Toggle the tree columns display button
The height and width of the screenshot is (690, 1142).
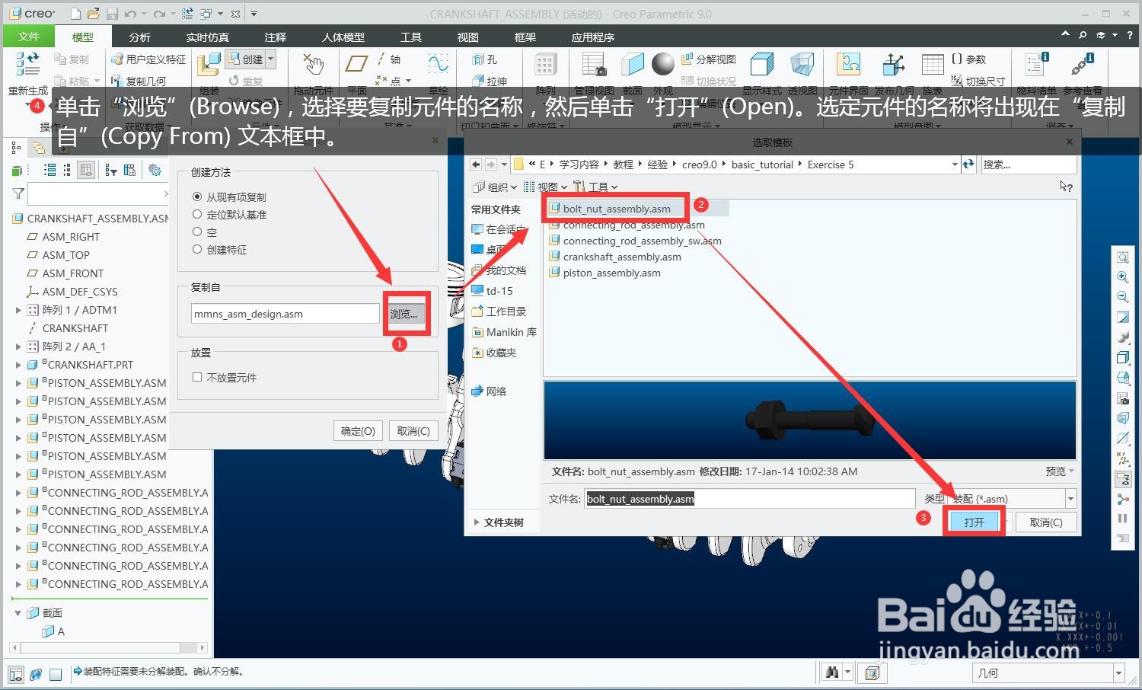(86, 170)
